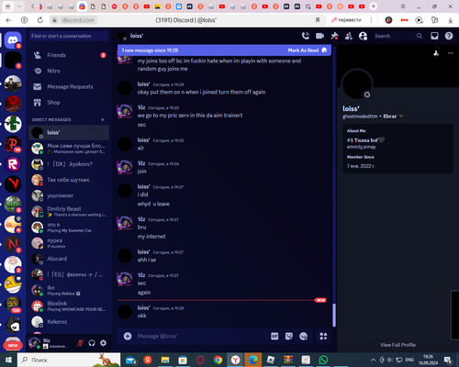Toggle headphone deafen

coord(92,343)
